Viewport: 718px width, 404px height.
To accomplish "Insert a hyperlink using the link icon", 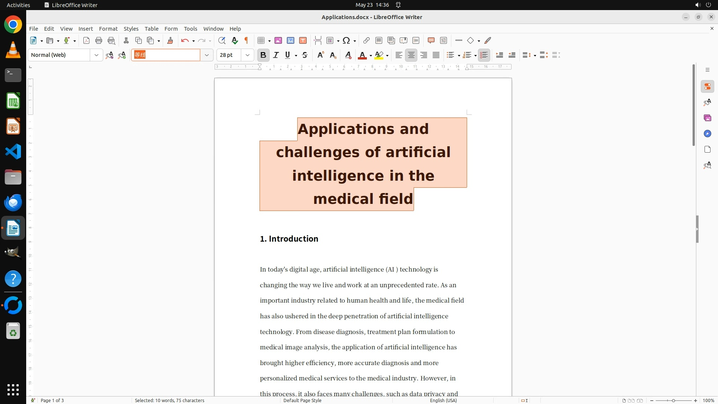I will (x=366, y=40).
